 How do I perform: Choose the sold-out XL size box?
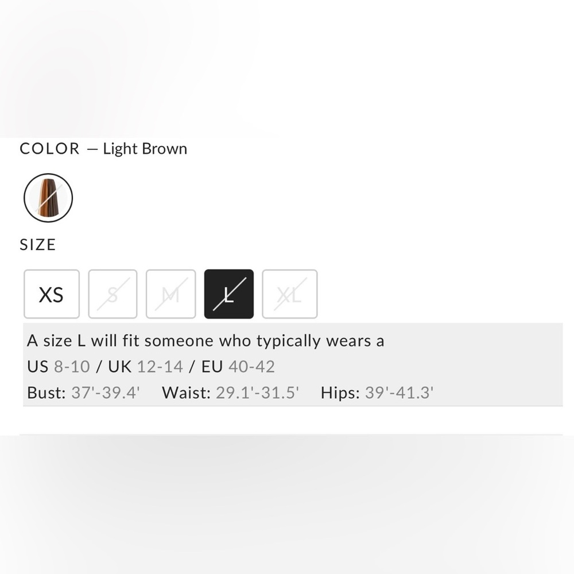coord(289,294)
